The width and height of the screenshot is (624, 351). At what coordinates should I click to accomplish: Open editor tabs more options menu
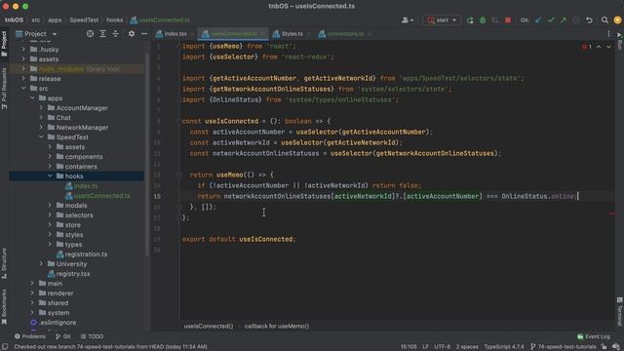608,34
